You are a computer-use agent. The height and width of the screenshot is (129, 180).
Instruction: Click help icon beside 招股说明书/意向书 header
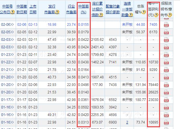(170, 15)
